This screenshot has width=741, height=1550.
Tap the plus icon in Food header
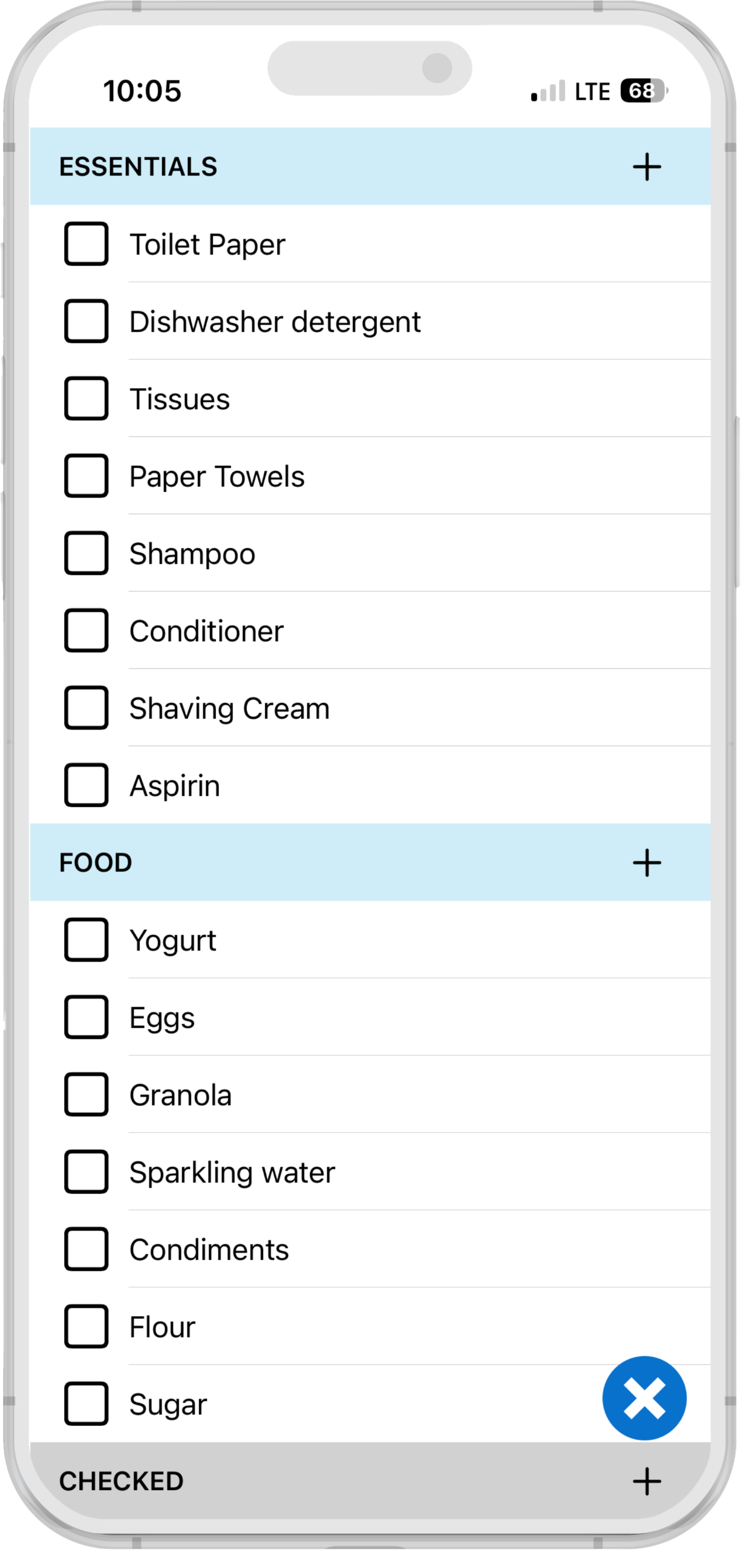pos(647,862)
